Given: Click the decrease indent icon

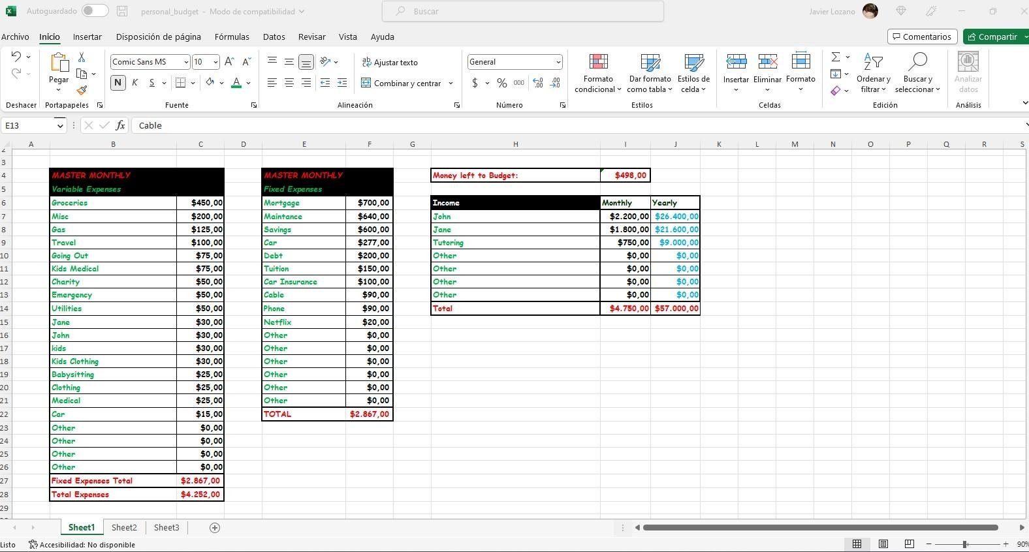Looking at the screenshot, I should pyautogui.click(x=325, y=83).
